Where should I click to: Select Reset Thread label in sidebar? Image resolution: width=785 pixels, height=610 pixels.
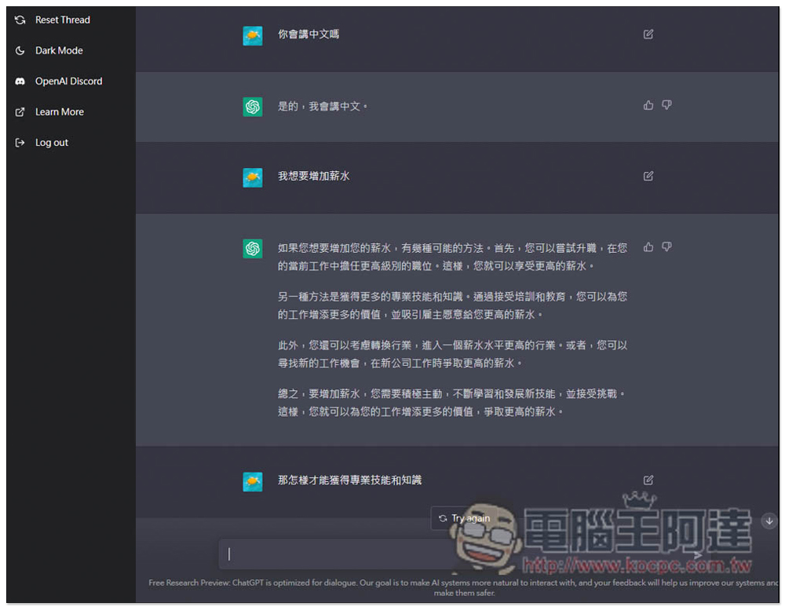(63, 20)
